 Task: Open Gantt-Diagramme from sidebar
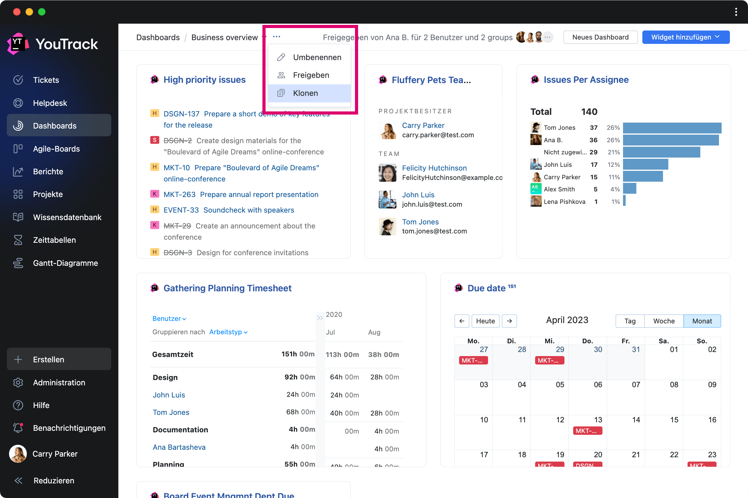18,263
